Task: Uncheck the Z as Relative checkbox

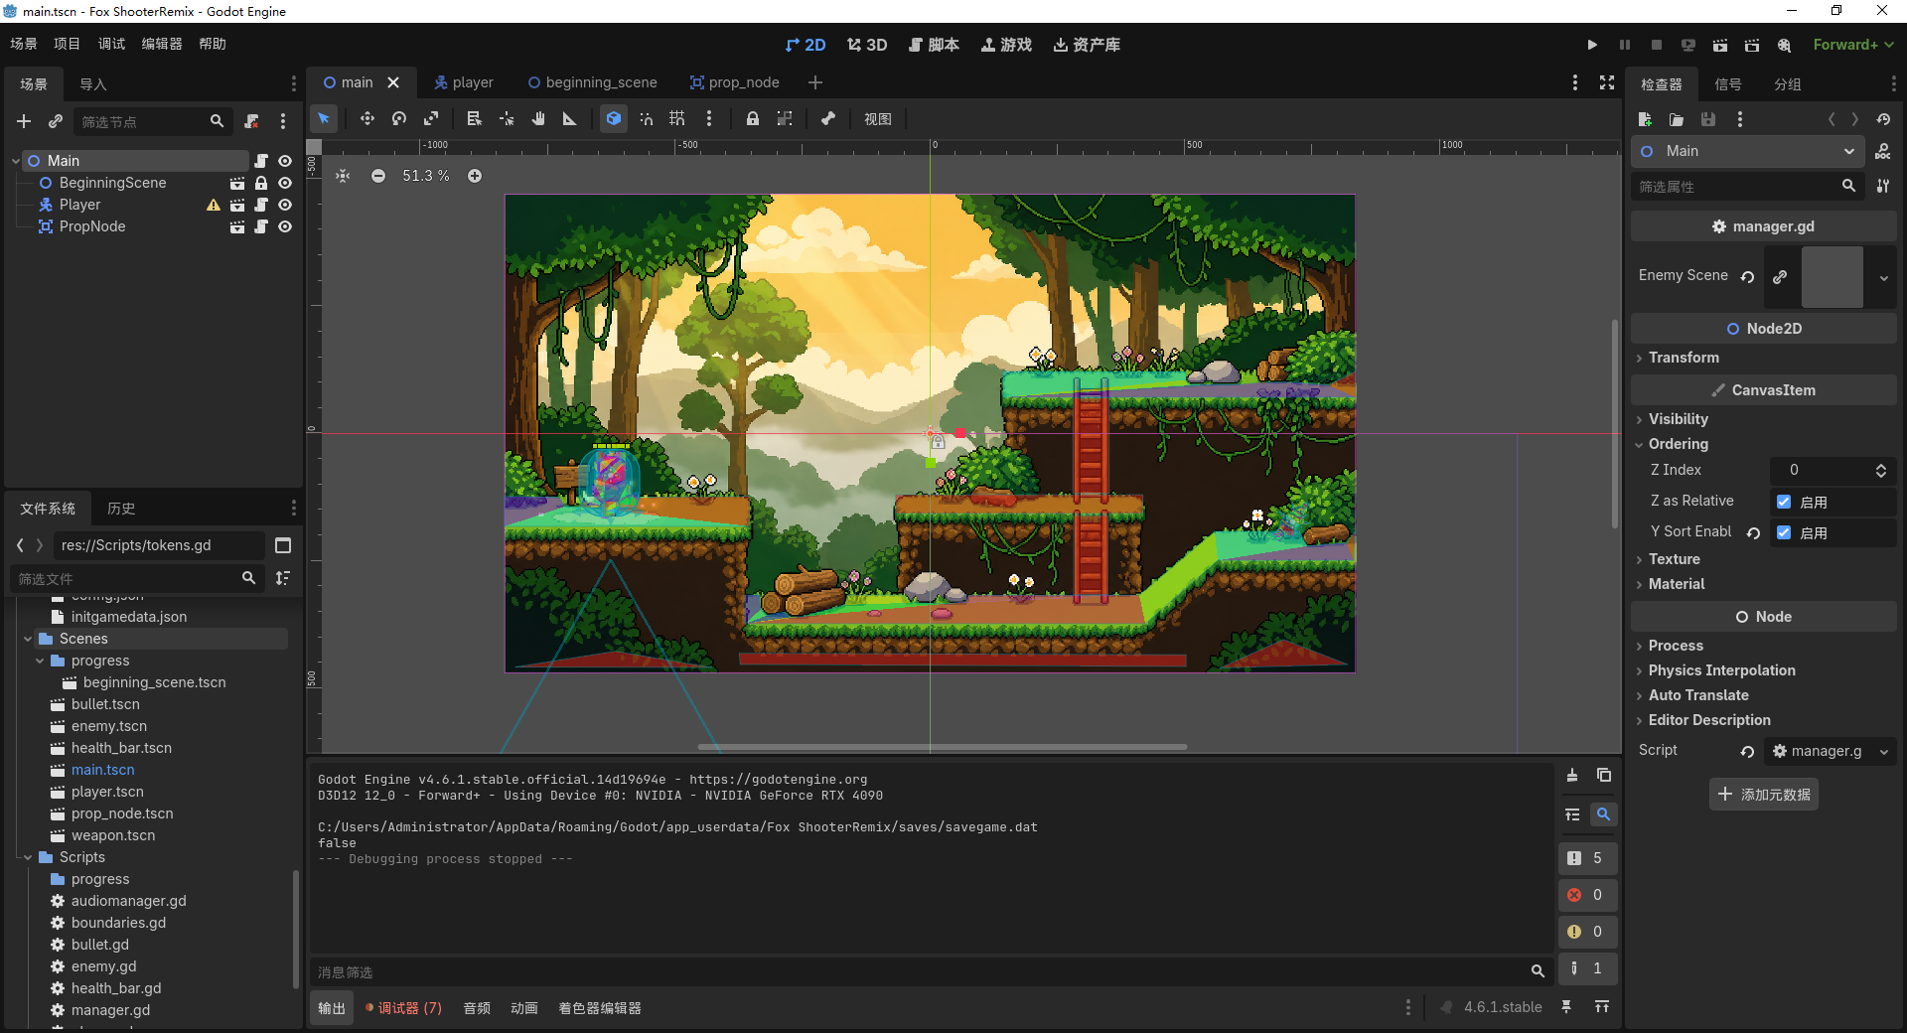Action: click(1784, 502)
